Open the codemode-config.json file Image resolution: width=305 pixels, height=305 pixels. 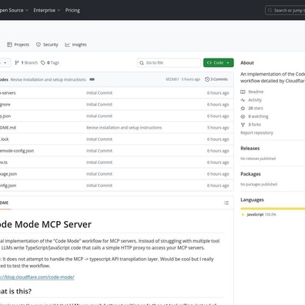click(17, 151)
